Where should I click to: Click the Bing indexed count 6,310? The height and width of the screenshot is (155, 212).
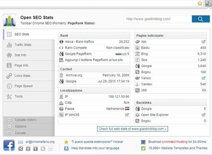202,54
